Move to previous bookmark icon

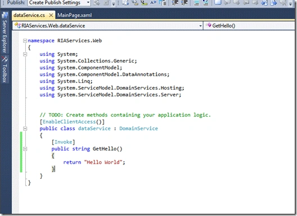click(x=227, y=3)
